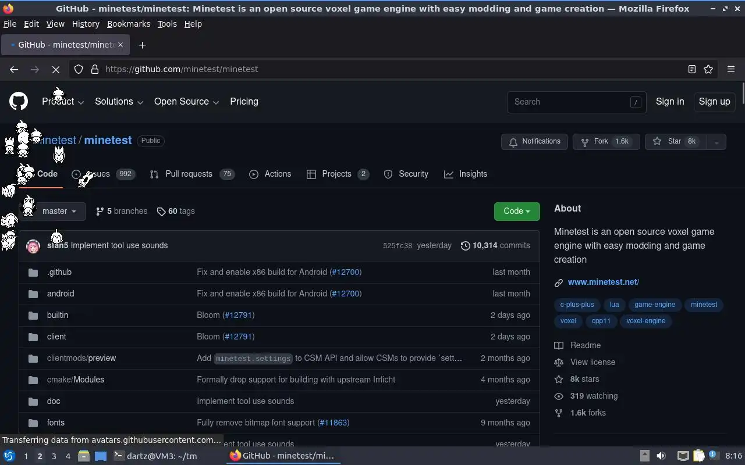Click the Pricing link in header
Viewport: 745px width, 465px height.
click(244, 101)
